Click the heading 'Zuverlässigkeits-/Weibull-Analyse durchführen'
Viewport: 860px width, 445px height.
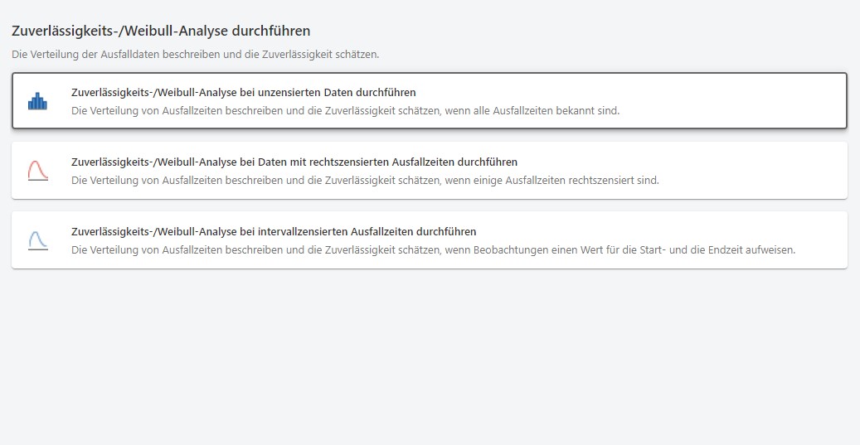pos(161,31)
